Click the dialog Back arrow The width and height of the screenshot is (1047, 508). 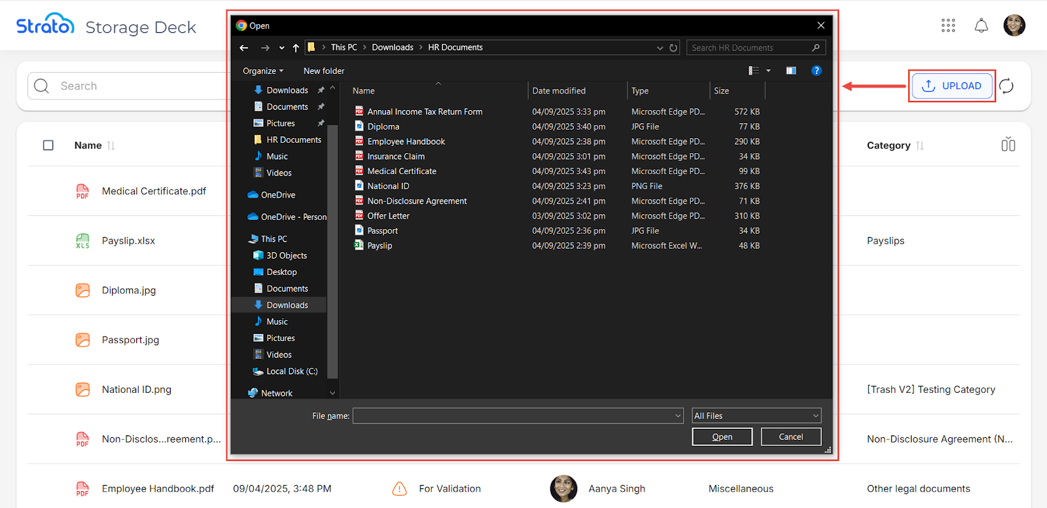tap(244, 48)
